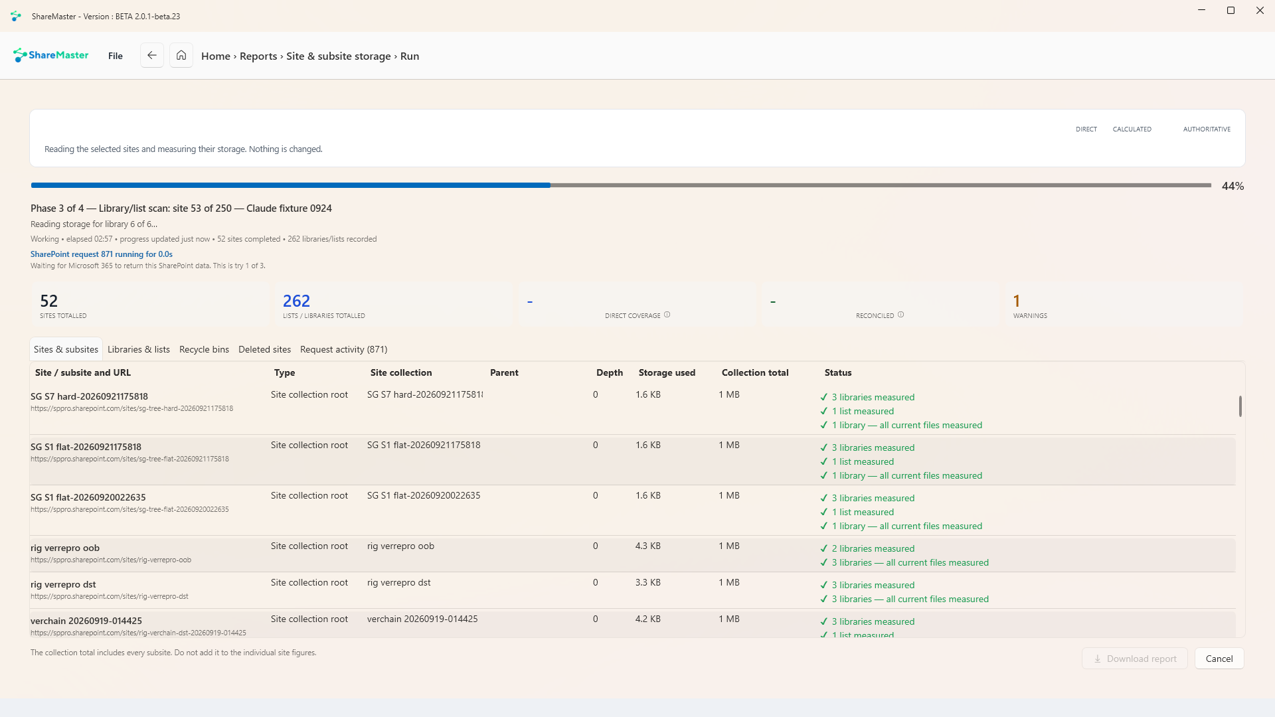Open the File menu
This screenshot has height=717, width=1275.
pos(116,56)
